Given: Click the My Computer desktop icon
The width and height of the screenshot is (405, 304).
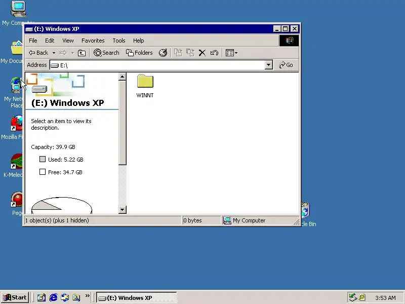Looking at the screenshot, I should pyautogui.click(x=18, y=9).
